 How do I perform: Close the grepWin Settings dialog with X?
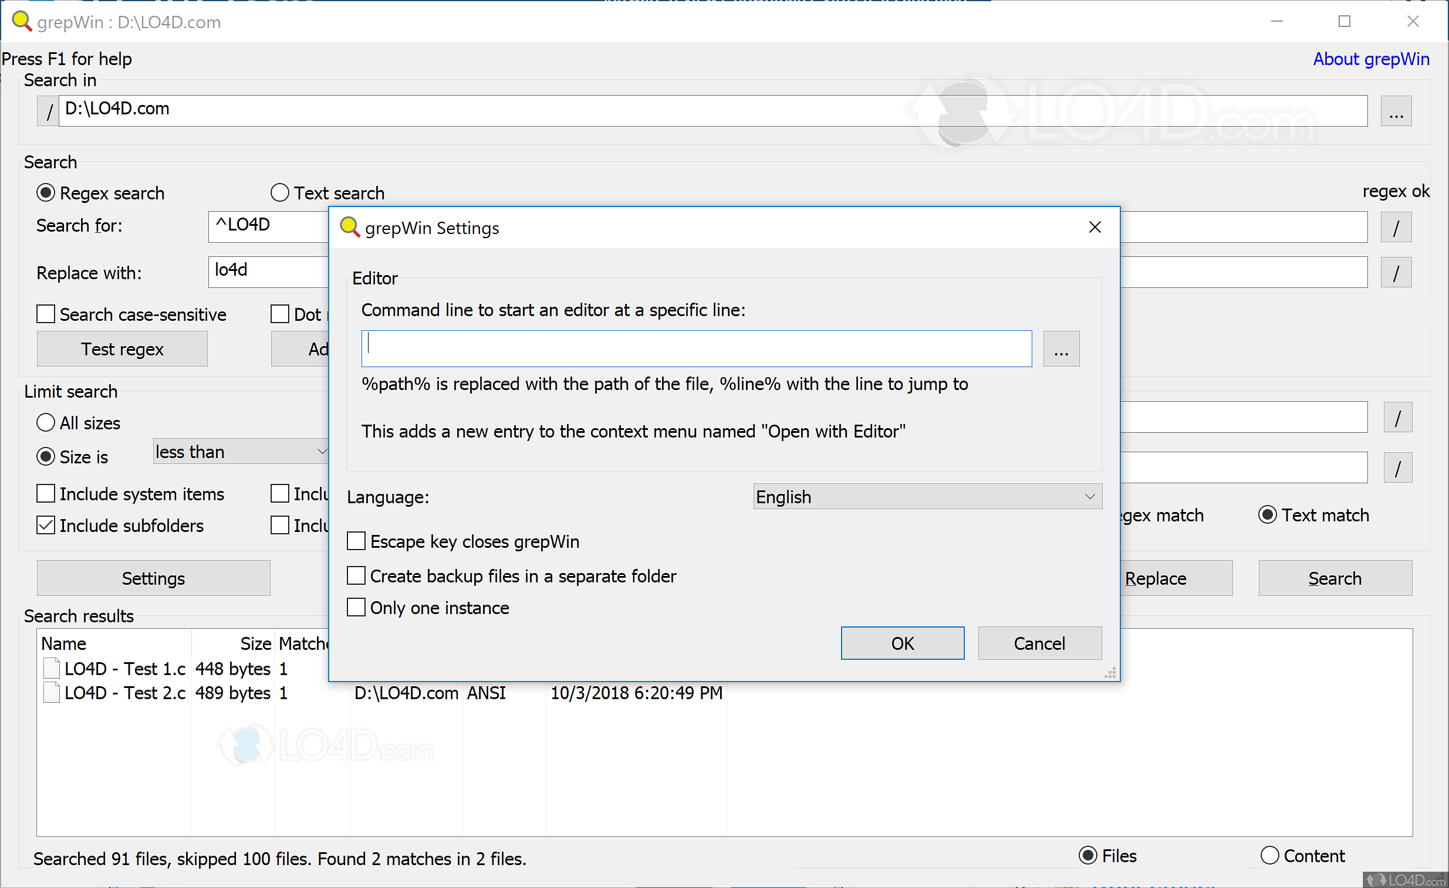1095,227
